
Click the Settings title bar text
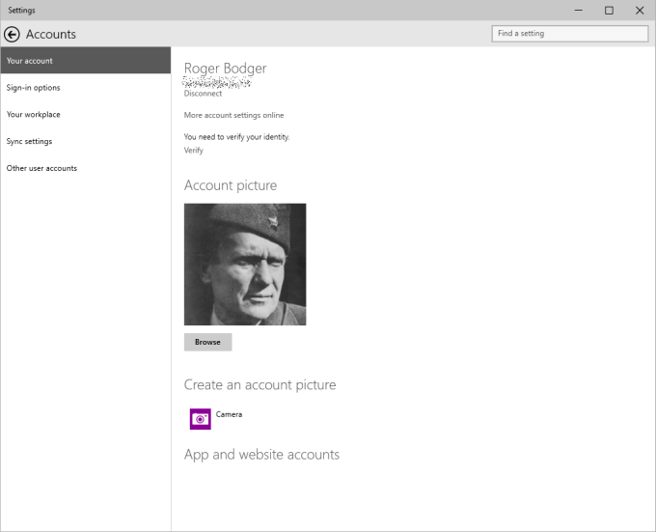tap(21, 11)
